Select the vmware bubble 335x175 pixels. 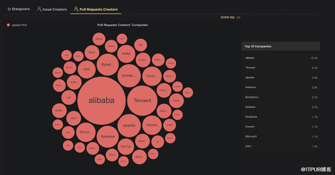tap(171, 63)
